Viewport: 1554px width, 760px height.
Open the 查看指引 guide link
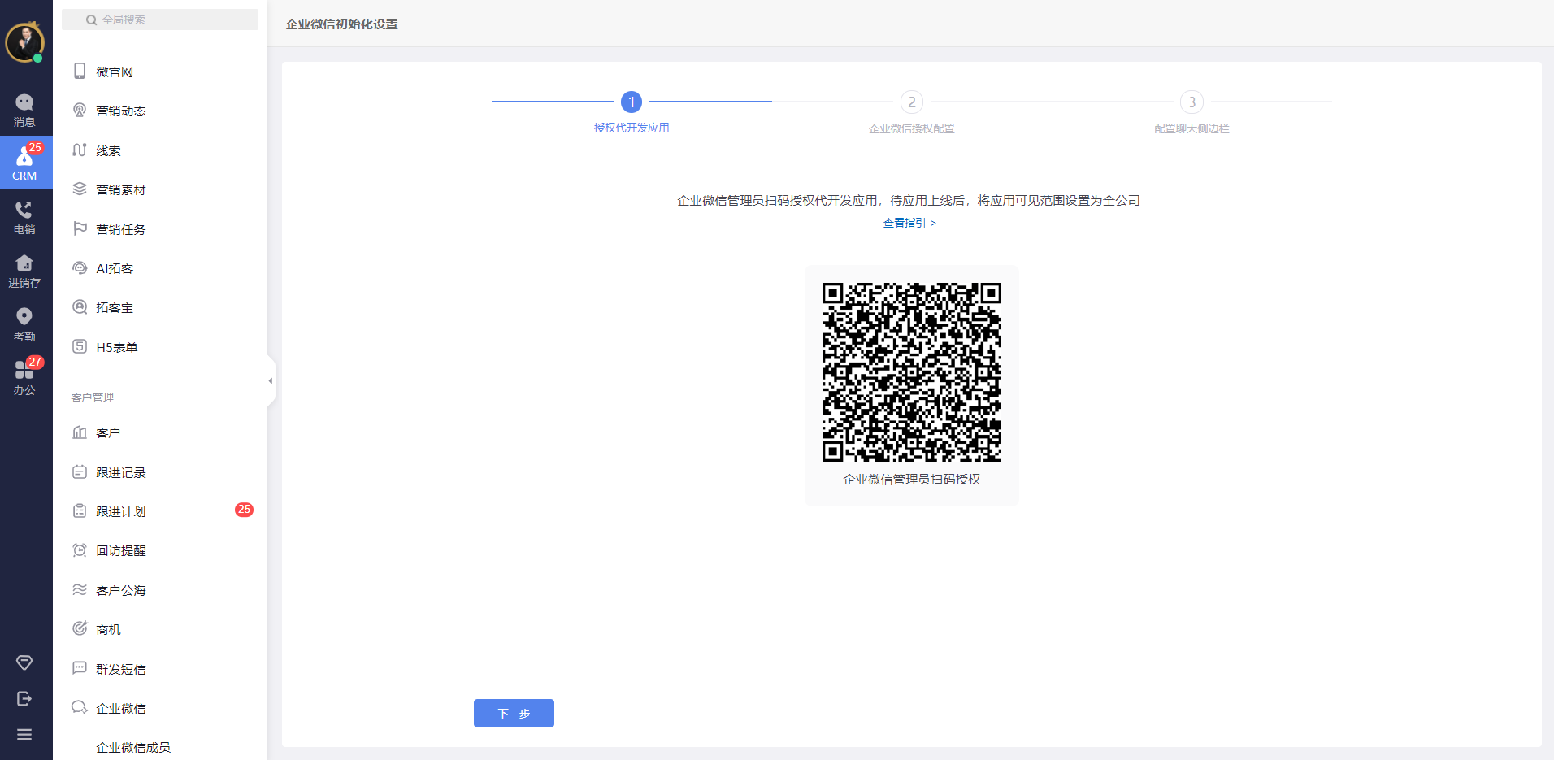tap(909, 223)
